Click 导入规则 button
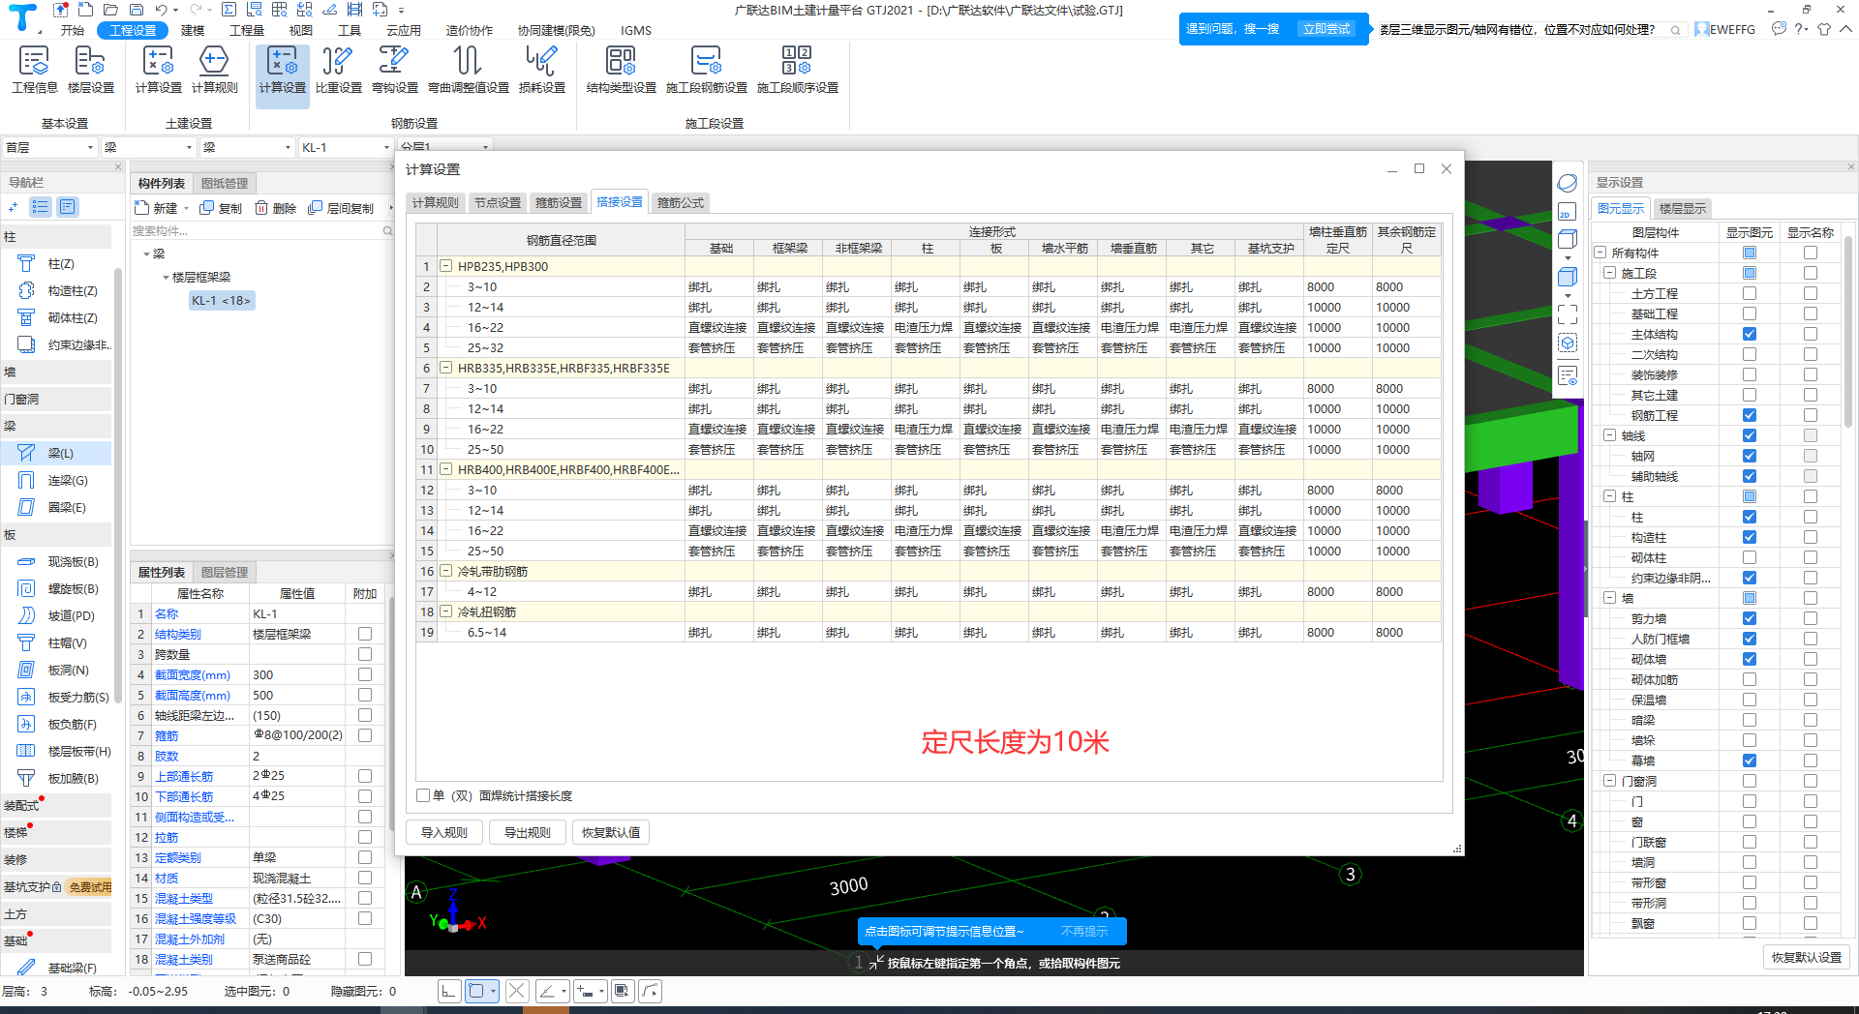The image size is (1859, 1014). pyautogui.click(x=444, y=832)
